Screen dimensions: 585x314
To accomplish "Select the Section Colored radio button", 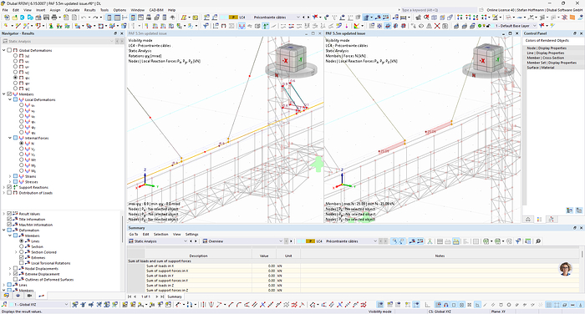I will 21,252.
